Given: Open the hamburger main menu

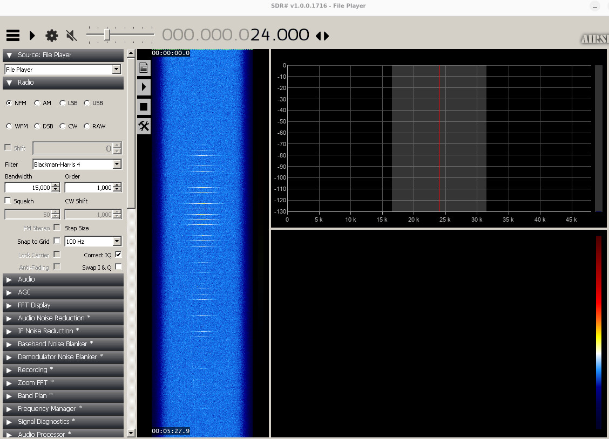Looking at the screenshot, I should click(13, 36).
